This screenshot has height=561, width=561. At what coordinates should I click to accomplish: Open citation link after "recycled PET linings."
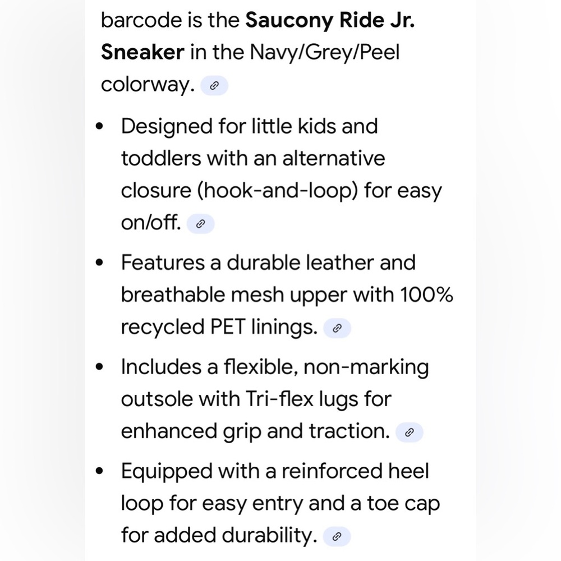coord(337,328)
